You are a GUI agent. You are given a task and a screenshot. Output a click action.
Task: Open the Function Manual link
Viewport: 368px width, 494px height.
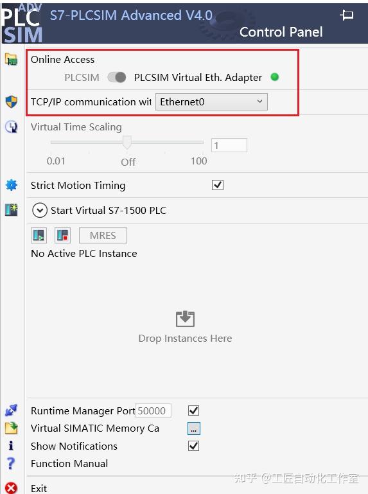[x=69, y=463]
